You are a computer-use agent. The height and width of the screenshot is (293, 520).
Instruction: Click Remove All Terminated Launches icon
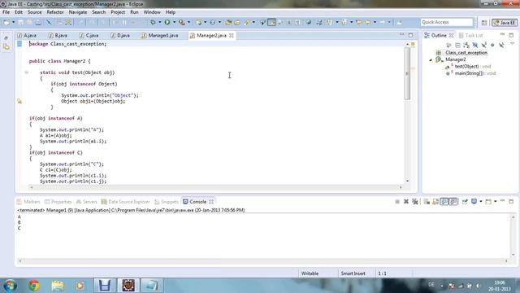(x=415, y=202)
